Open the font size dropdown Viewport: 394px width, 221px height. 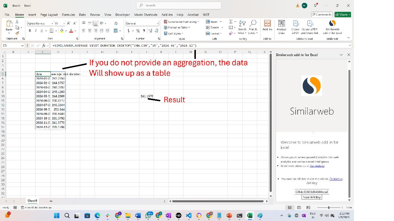pos(64,23)
